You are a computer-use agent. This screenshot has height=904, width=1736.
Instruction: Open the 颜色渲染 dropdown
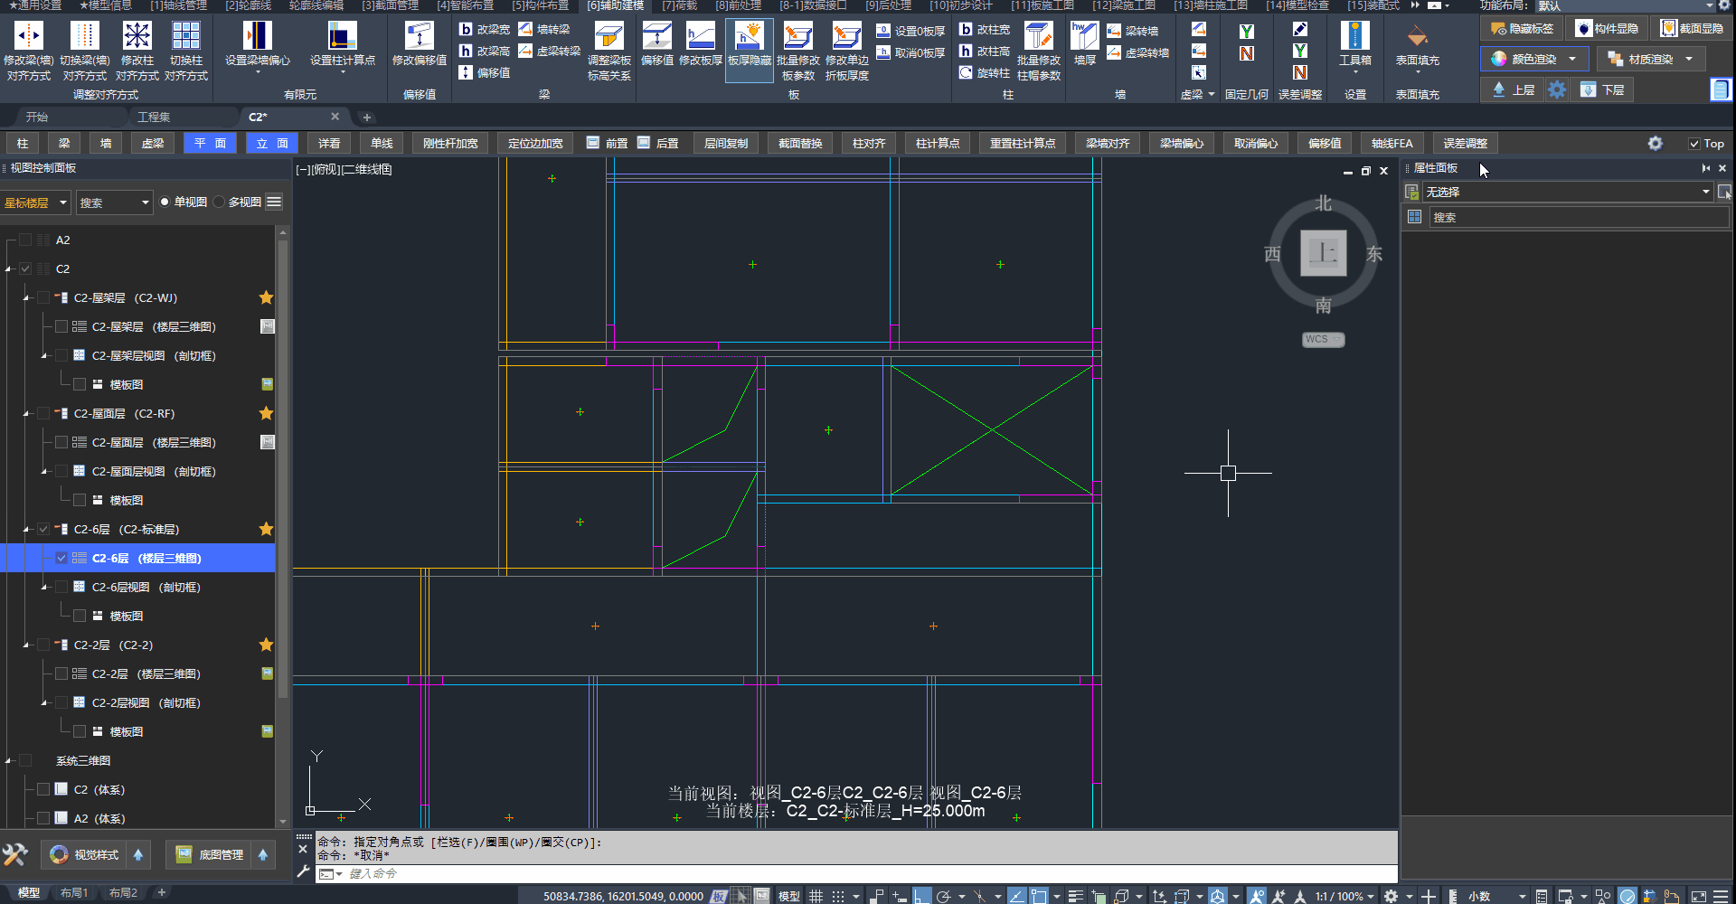tap(1572, 60)
